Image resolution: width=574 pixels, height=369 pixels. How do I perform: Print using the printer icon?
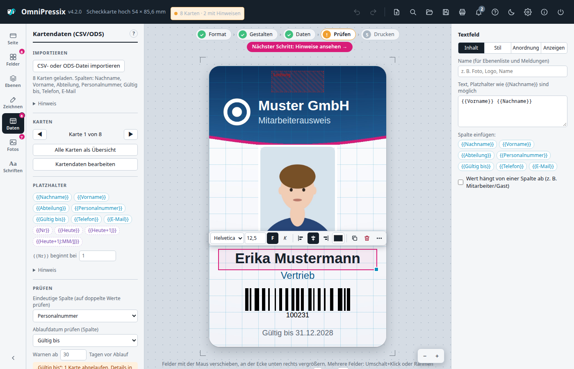pos(462,12)
